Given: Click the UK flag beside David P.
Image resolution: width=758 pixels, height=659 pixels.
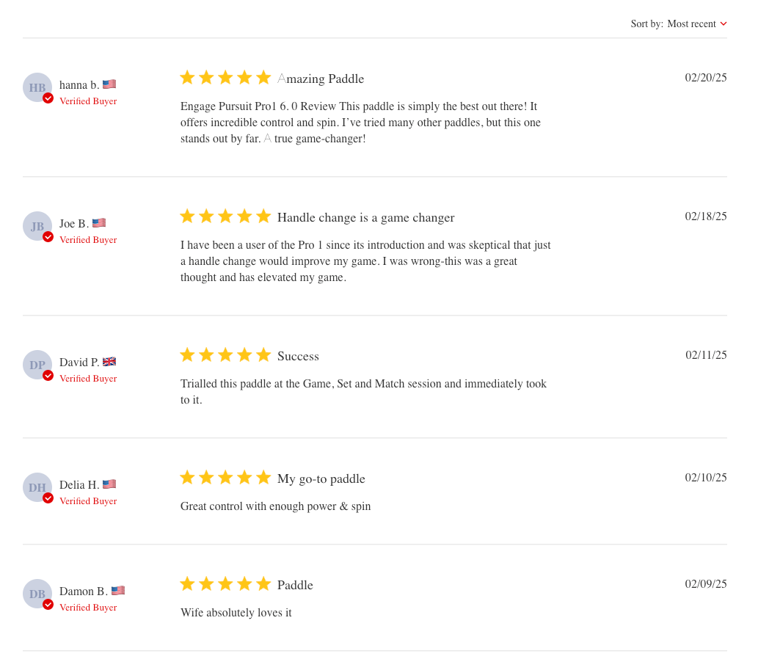Looking at the screenshot, I should [x=109, y=362].
